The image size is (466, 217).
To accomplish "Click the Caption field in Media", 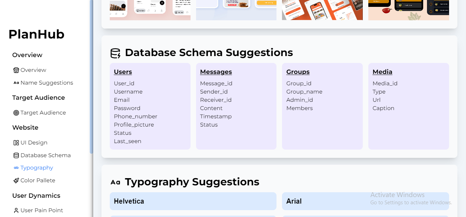I will pos(383,108).
